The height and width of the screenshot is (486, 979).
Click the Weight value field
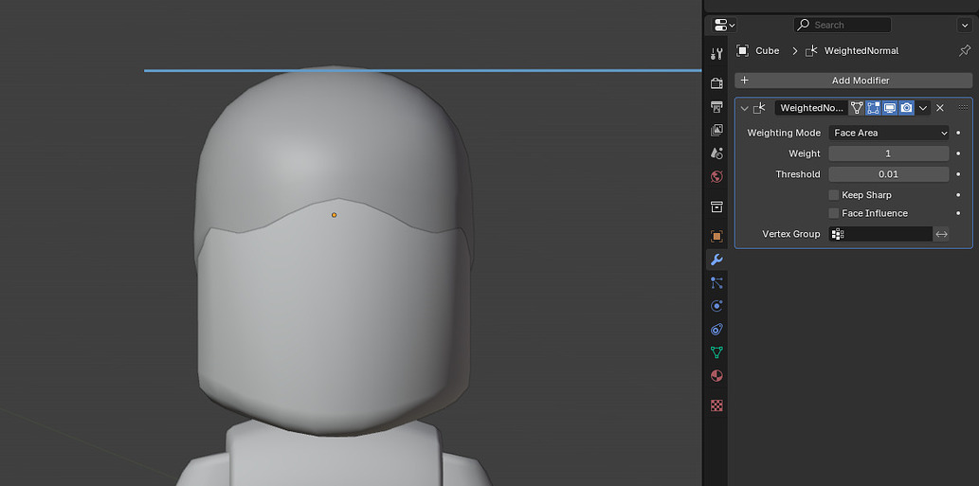pyautogui.click(x=888, y=153)
